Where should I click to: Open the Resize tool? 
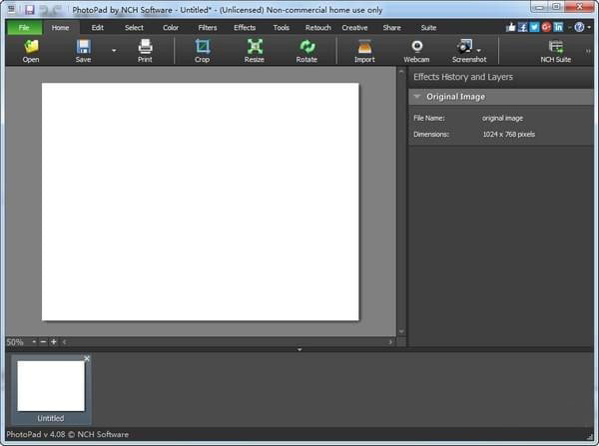(x=255, y=46)
